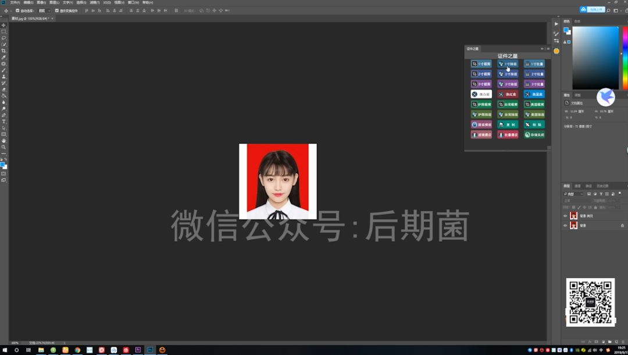The image size is (628, 355).
Task: Hide the 背景 layer
Action: [565, 225]
